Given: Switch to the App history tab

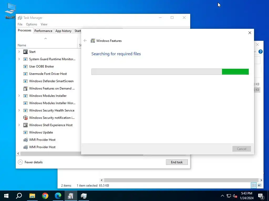Looking at the screenshot, I should (63, 31).
